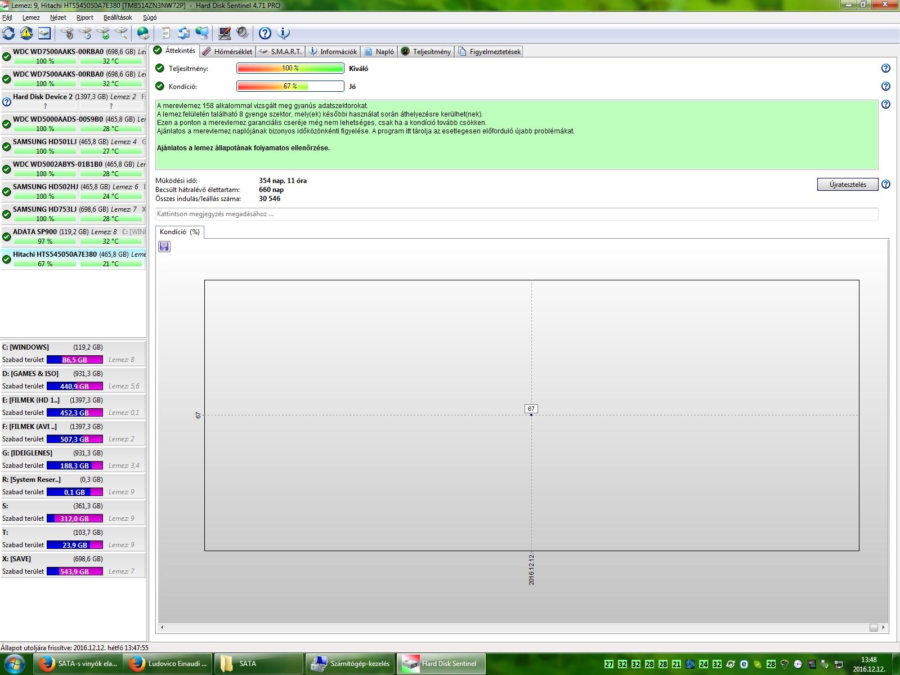Click the disk with speaker test icon
This screenshot has height=675, width=900.
tap(67, 33)
